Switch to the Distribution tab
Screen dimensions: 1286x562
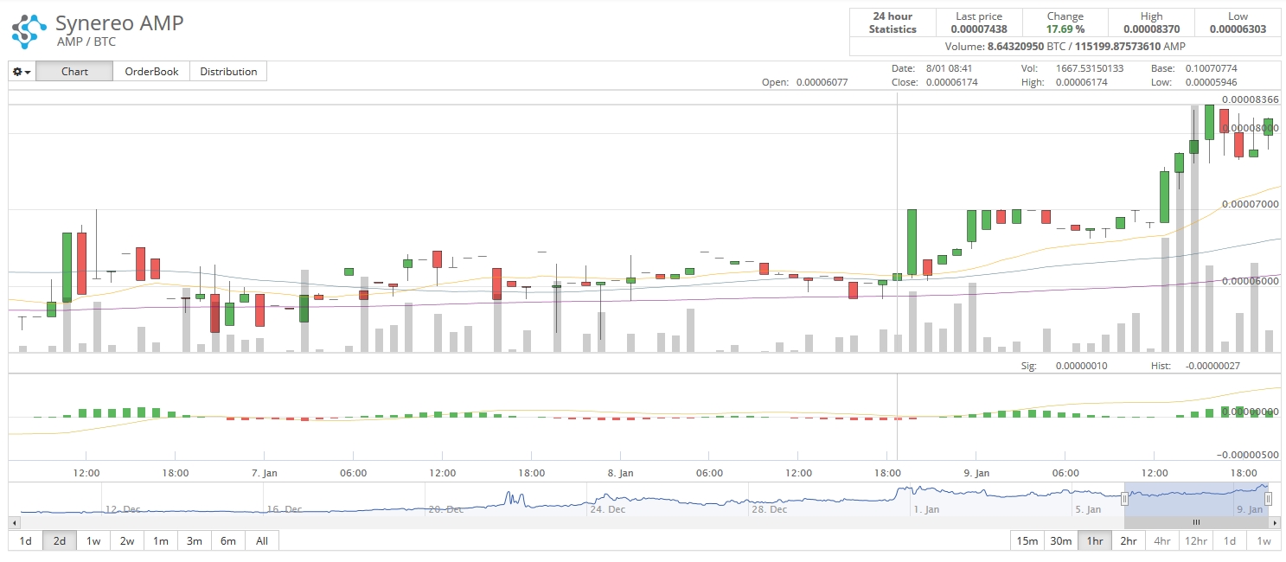pos(228,72)
